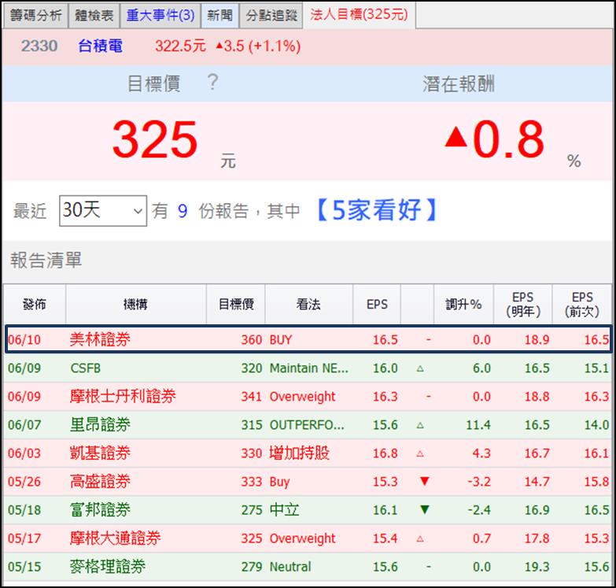Click the green down triangle in 富邦證券 row

425,510
